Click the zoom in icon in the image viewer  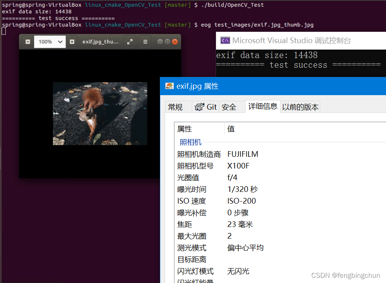tap(72, 42)
